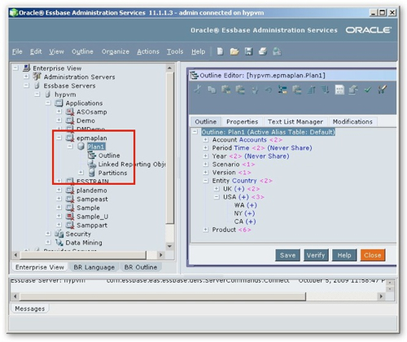Click the Applications folder icon in tree
The height and width of the screenshot is (342, 407).
(59, 103)
